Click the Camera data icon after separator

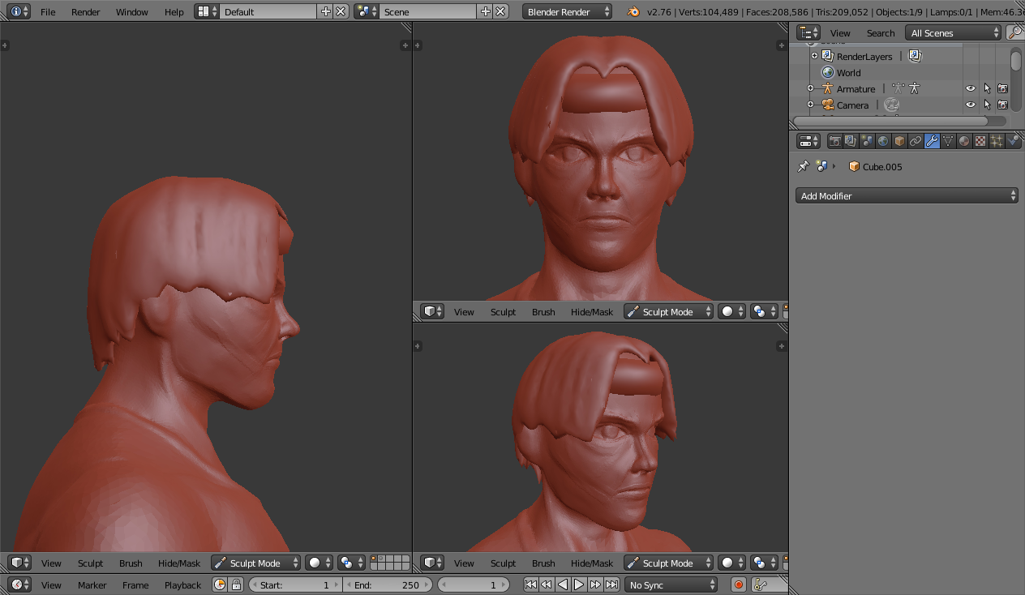tap(891, 105)
